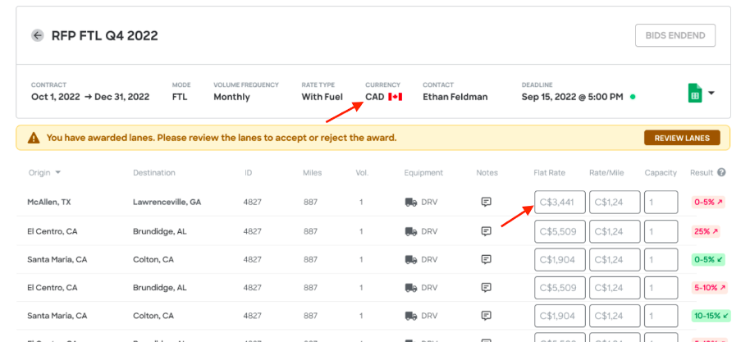Click the green 0-5% result badge
Screen dimensions: 750x351
[708, 260]
